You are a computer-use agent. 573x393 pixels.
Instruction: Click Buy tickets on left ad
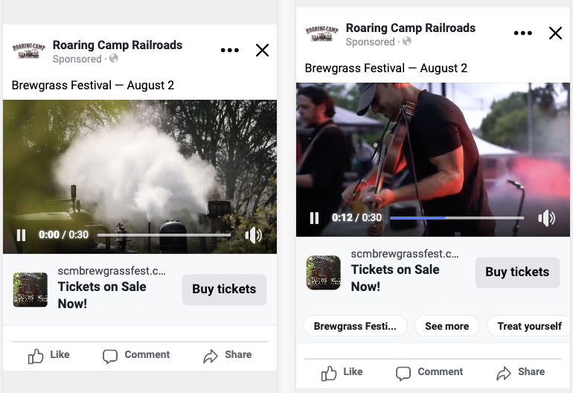(x=225, y=290)
